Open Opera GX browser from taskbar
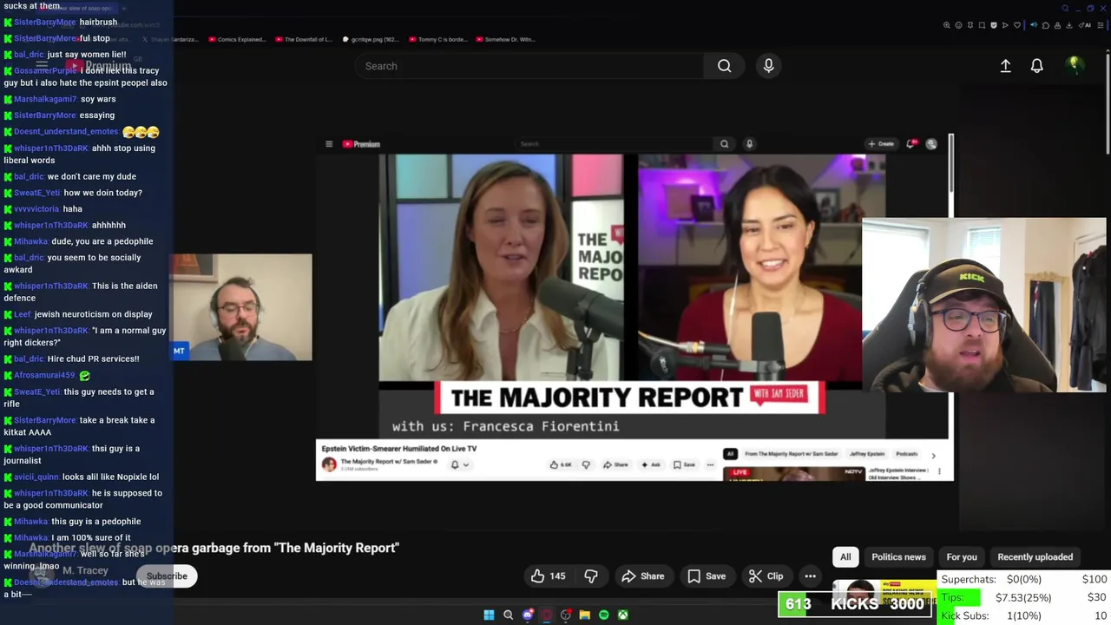1111x625 pixels. 547,615
